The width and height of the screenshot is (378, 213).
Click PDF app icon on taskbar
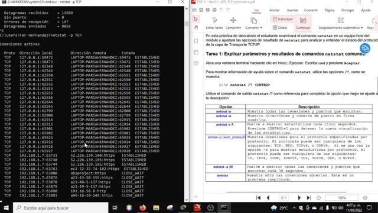coord(197,208)
